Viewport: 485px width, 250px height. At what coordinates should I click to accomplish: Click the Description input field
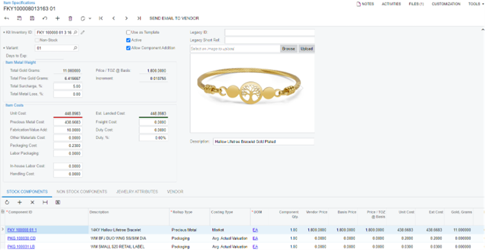tap(263, 141)
